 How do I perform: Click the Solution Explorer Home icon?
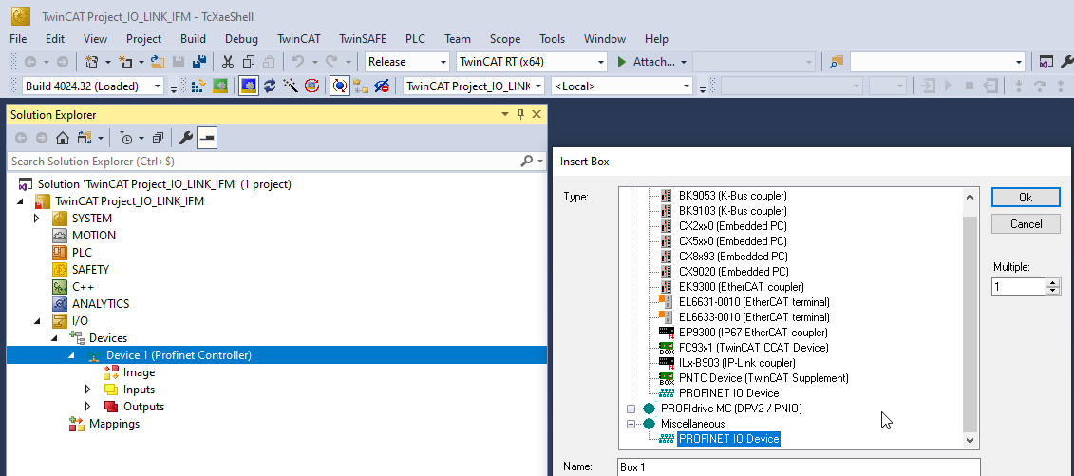tap(62, 138)
